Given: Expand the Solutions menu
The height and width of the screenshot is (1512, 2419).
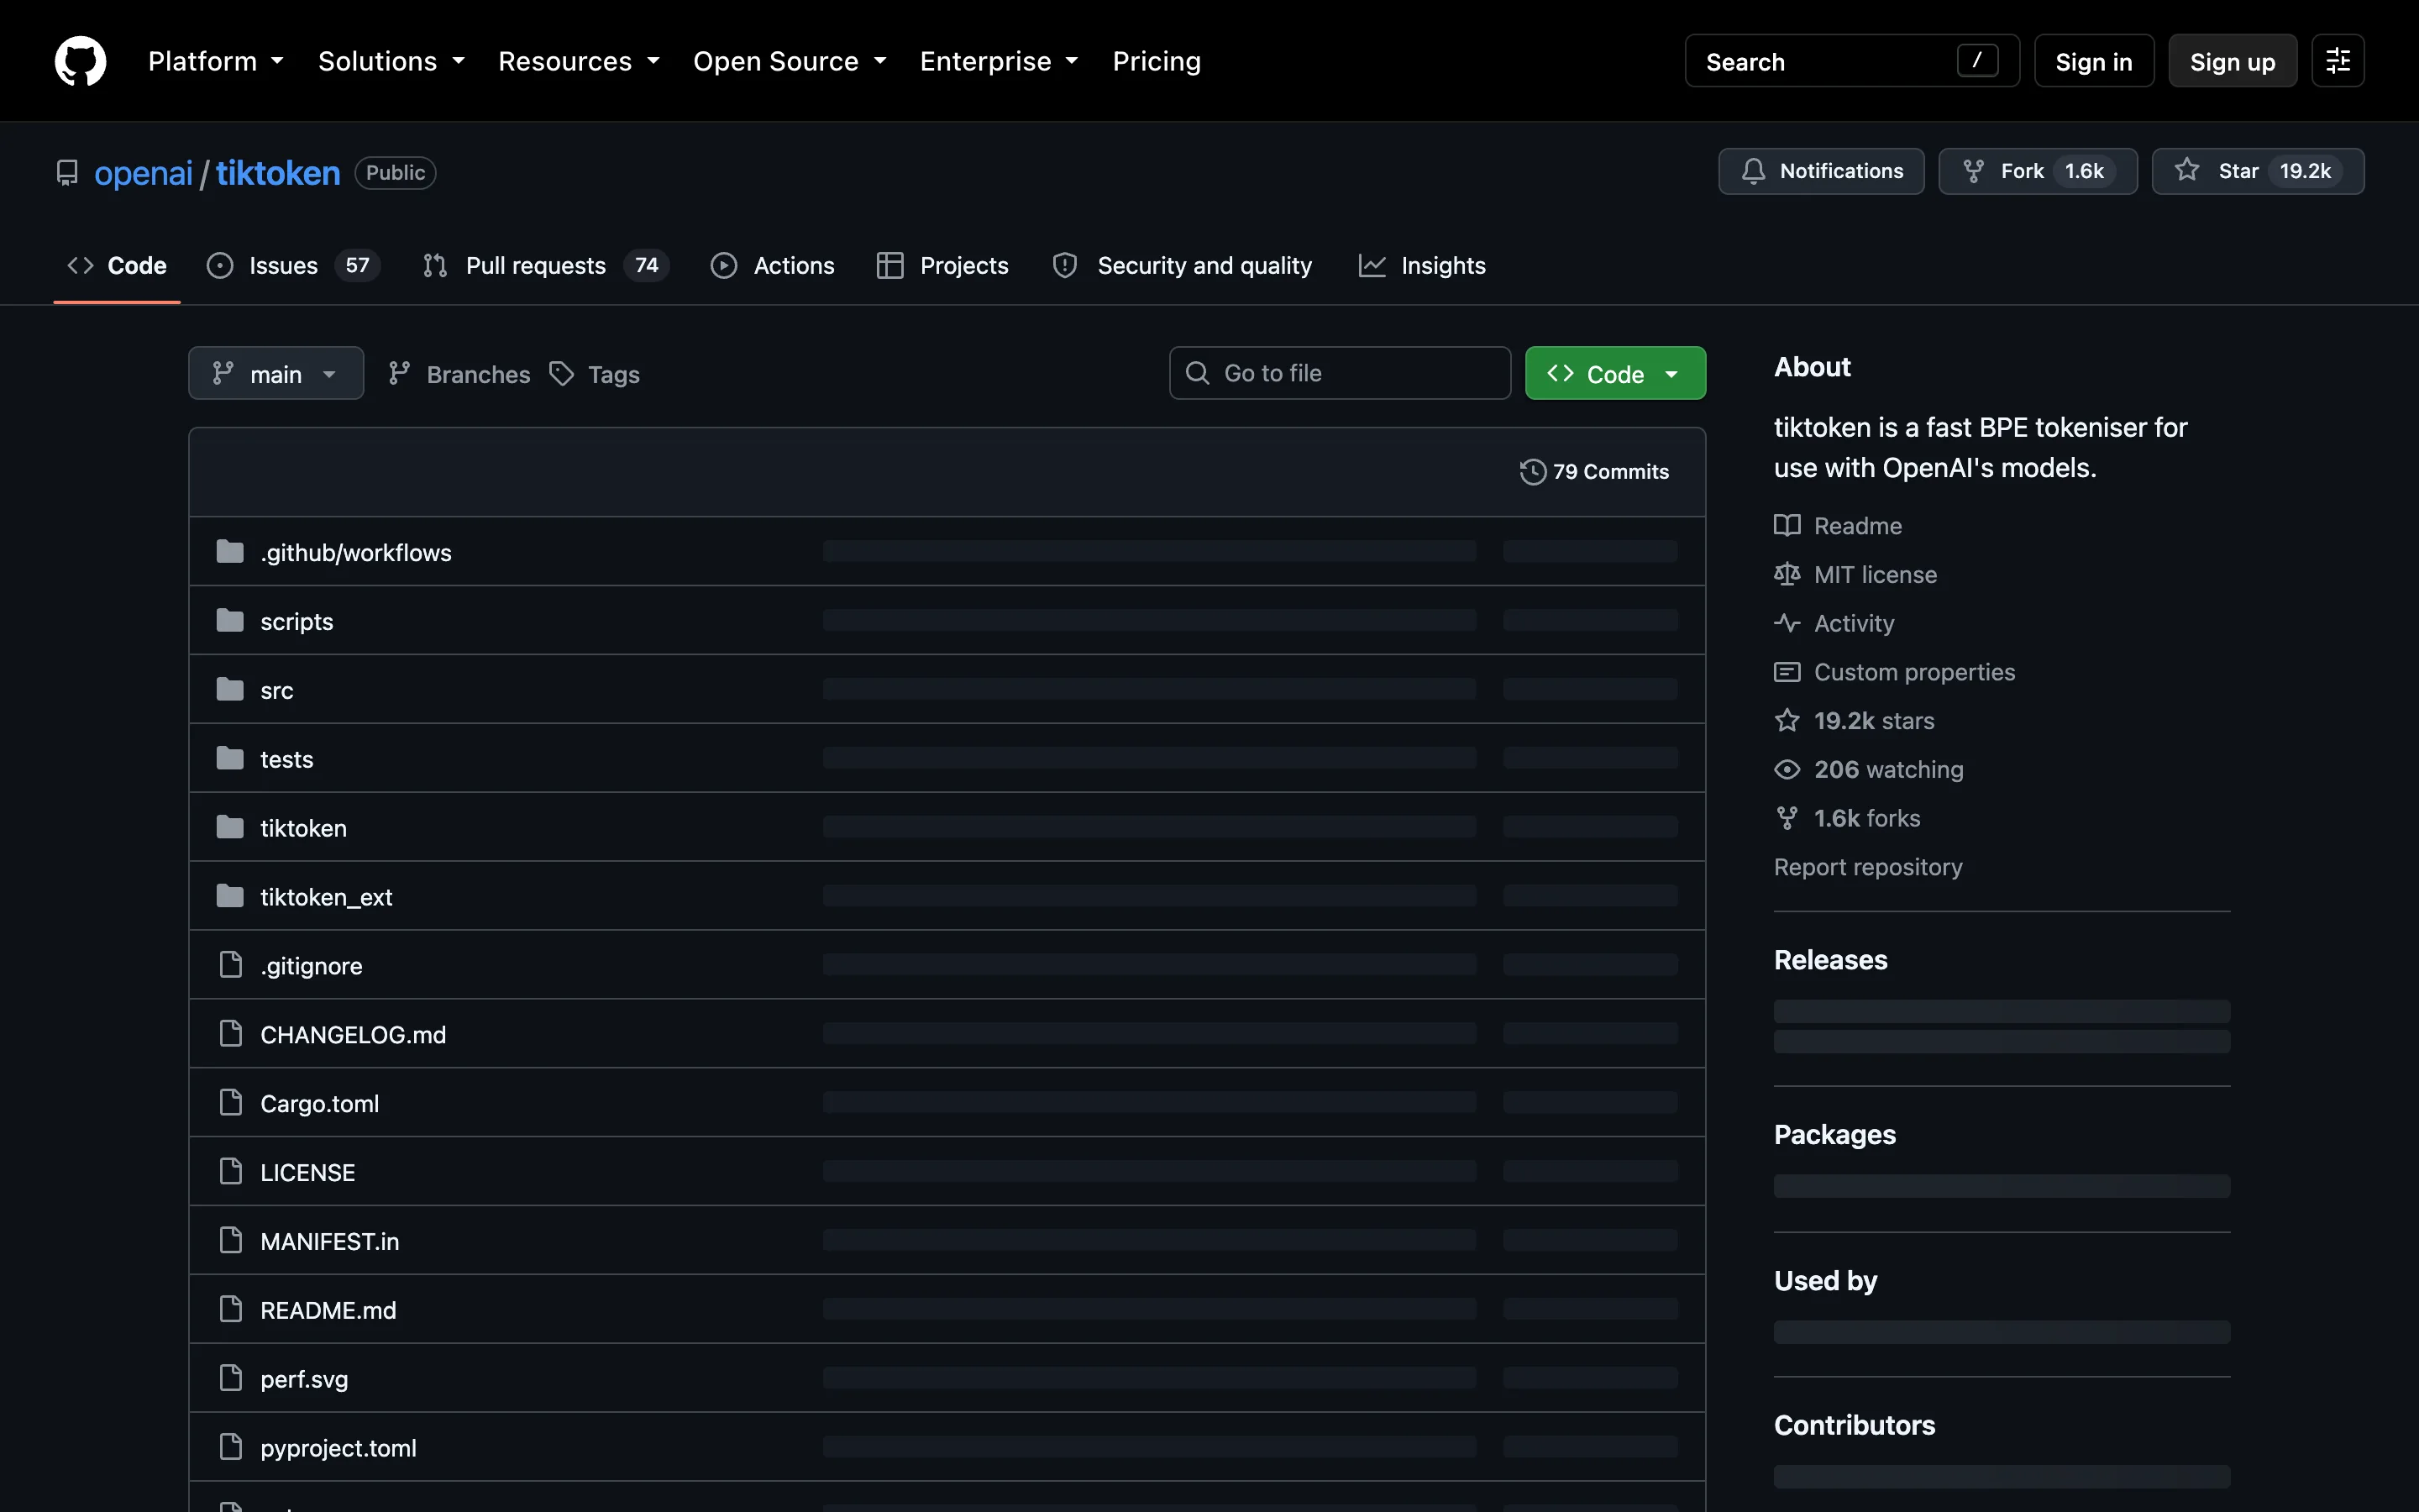Looking at the screenshot, I should click(x=392, y=61).
